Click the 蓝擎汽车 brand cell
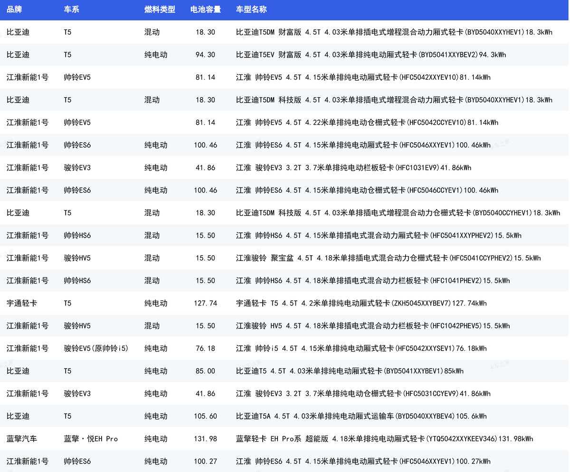Image resolution: width=570 pixels, height=472 pixels. [x=22, y=439]
